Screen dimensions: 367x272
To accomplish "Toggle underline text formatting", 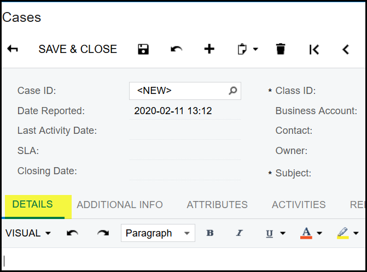I will coord(270,233).
